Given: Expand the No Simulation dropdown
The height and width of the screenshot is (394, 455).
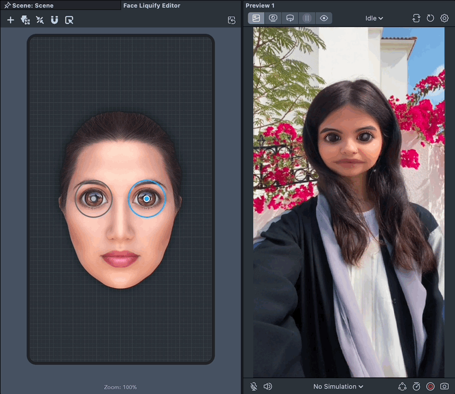Looking at the screenshot, I should pyautogui.click(x=338, y=386).
